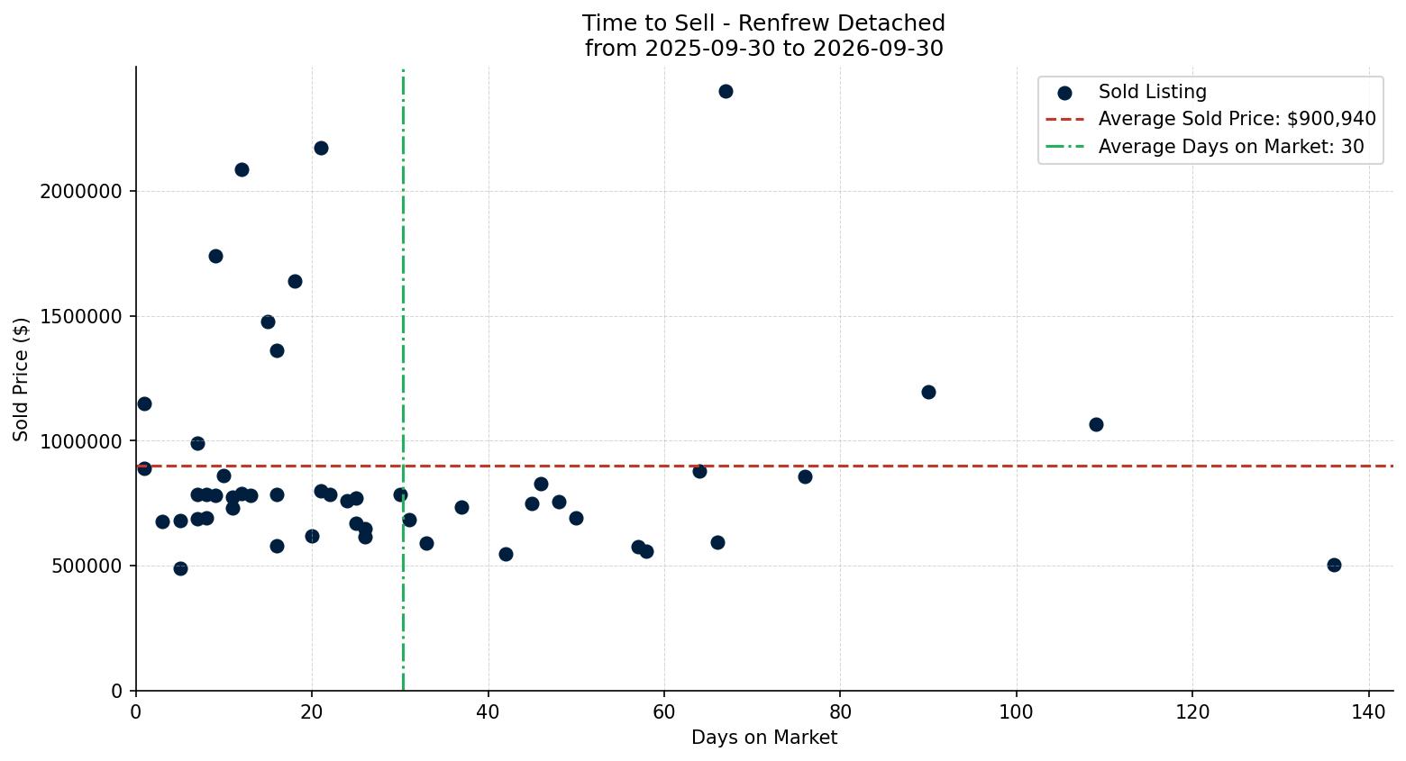The height and width of the screenshot is (761, 1406).
Task: Click the "Sold Price ($)" y-axis label
Action: pos(21,379)
